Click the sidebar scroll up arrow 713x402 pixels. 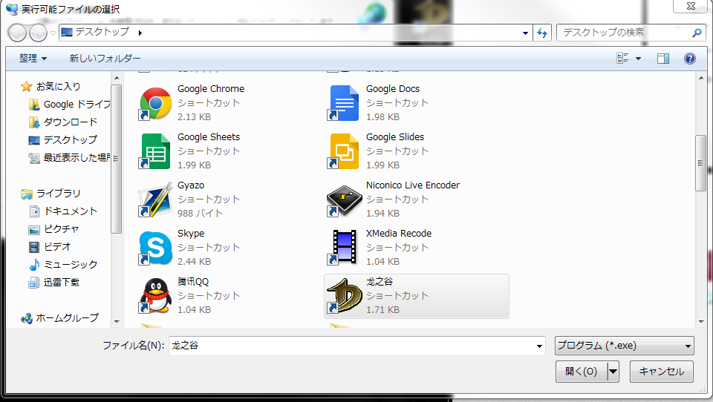(117, 78)
